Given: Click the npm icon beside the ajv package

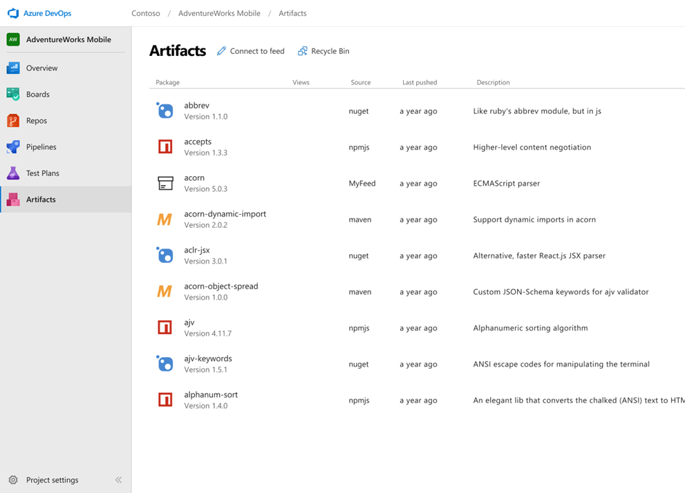Looking at the screenshot, I should 164,327.
